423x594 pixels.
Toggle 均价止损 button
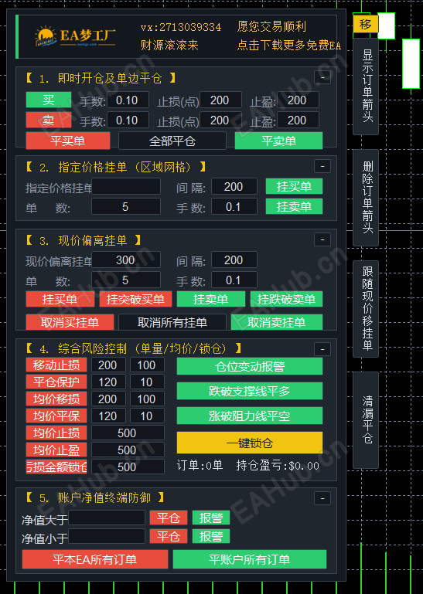(56, 433)
